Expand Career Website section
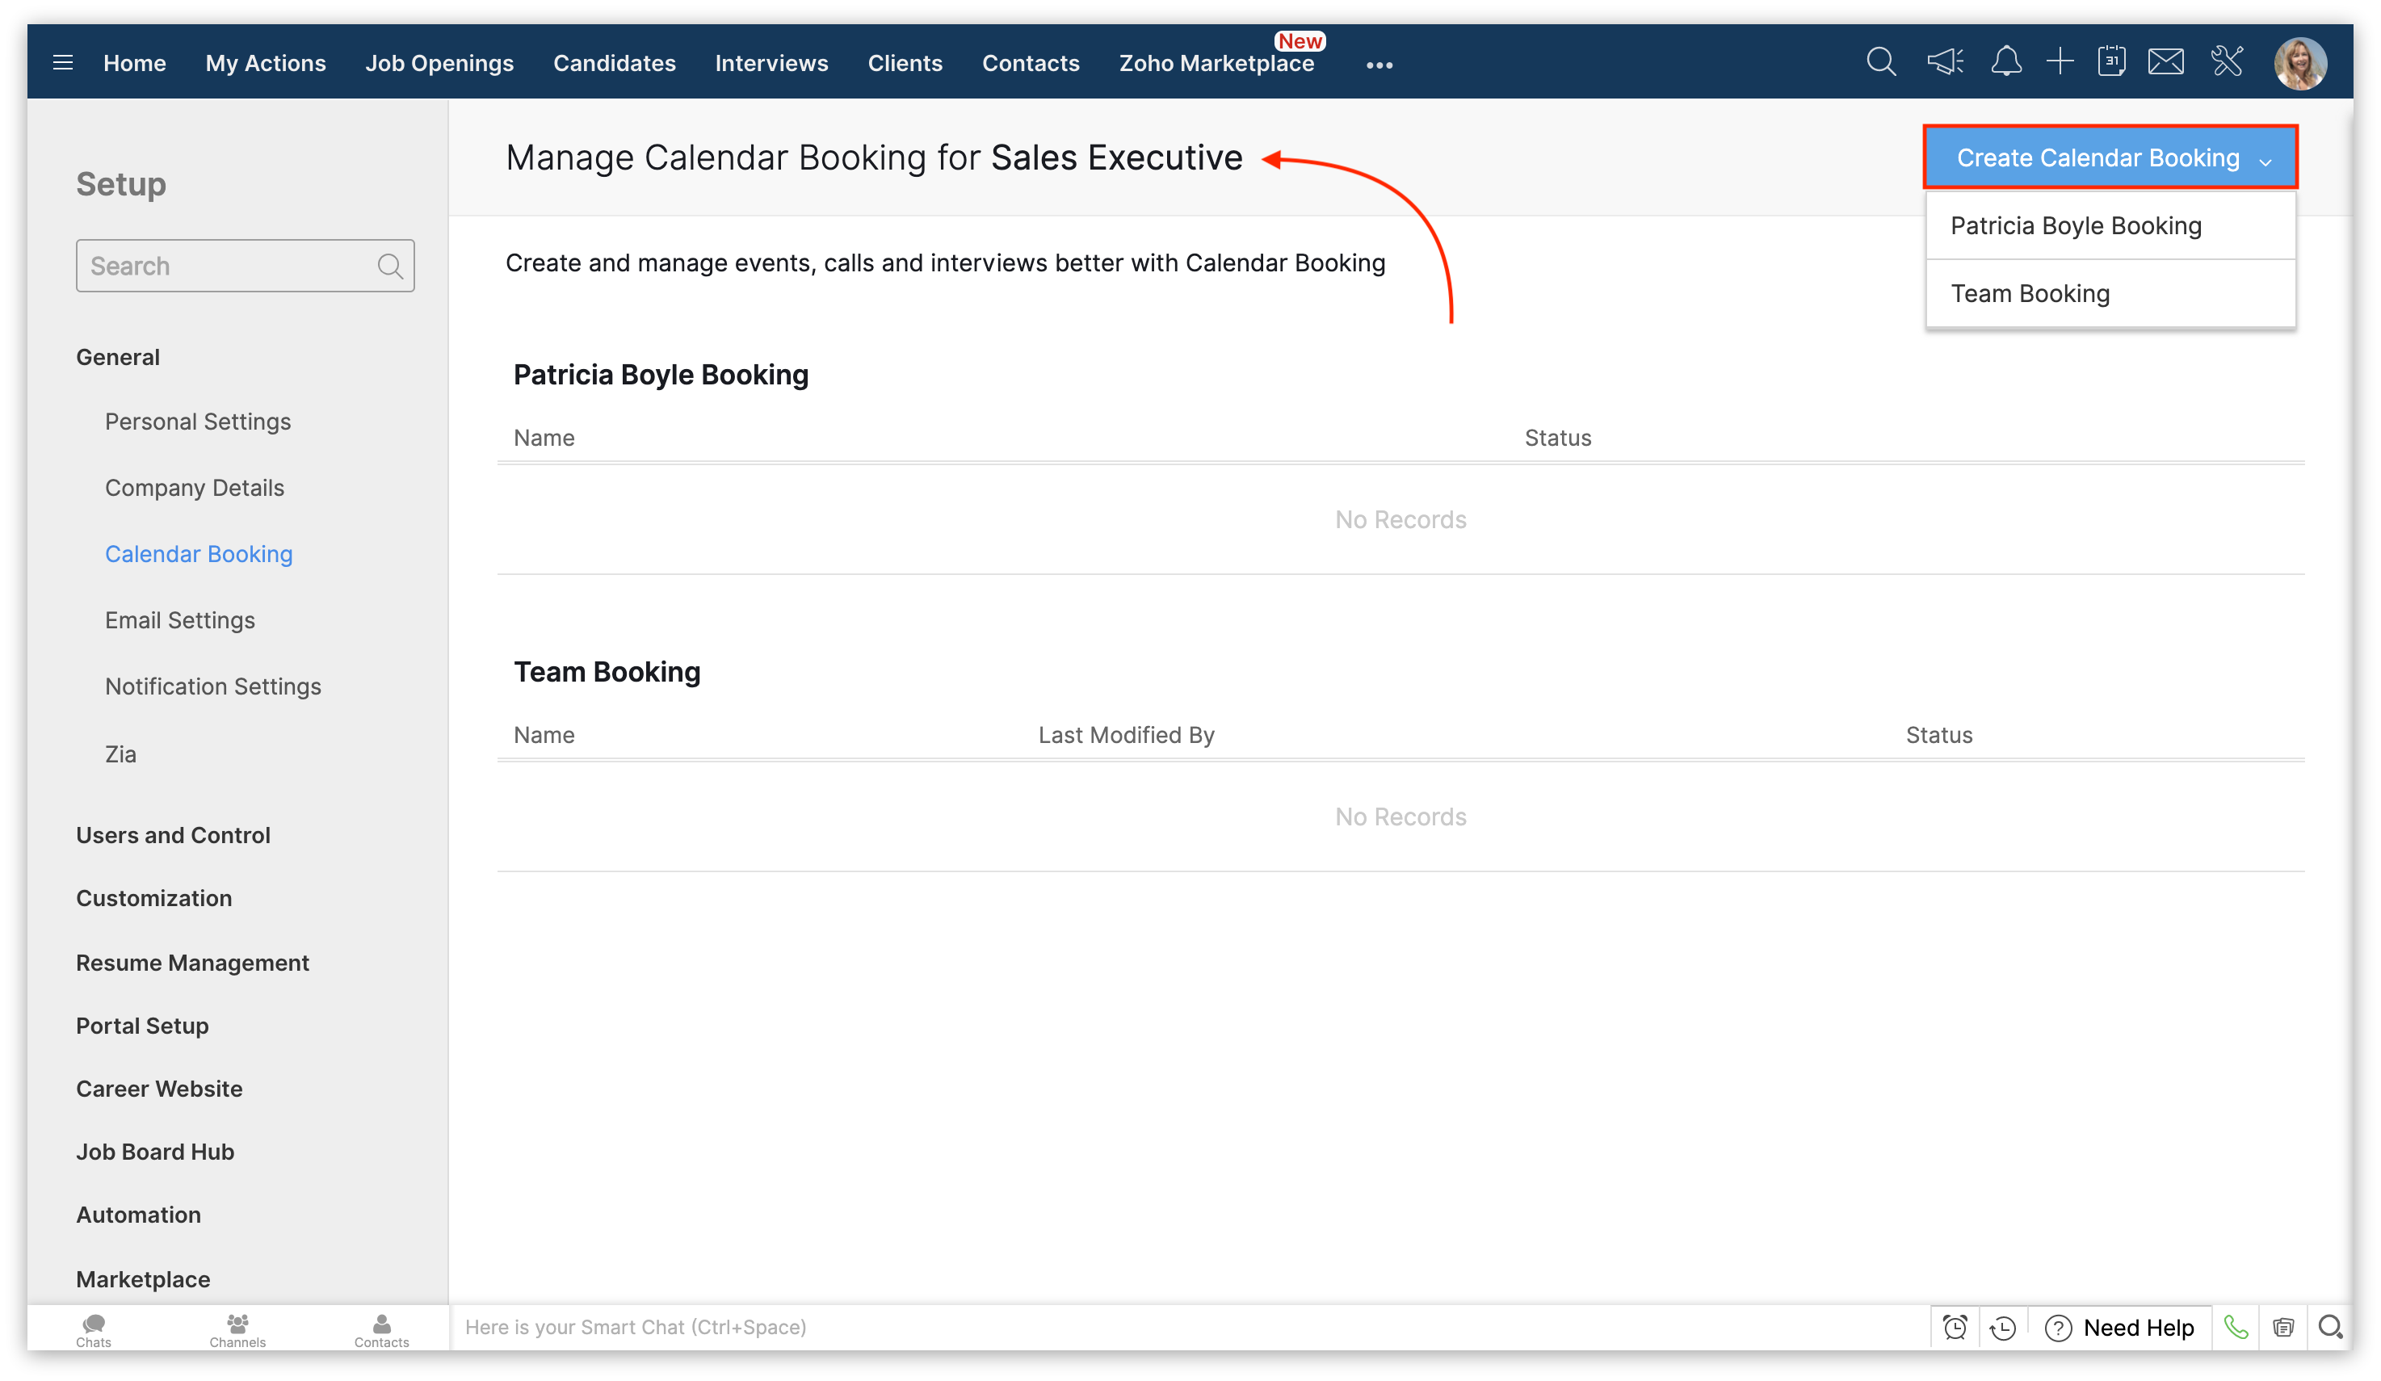2381x1381 pixels. coord(159,1089)
